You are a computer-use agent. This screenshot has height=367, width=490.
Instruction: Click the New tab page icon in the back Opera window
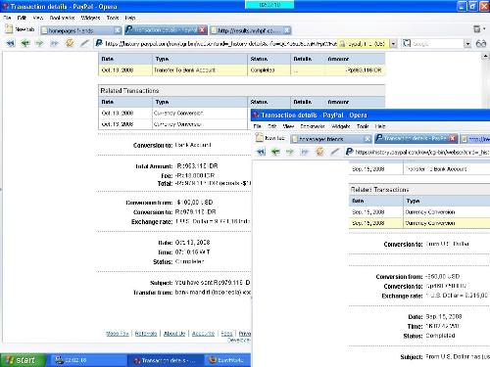(10, 29)
